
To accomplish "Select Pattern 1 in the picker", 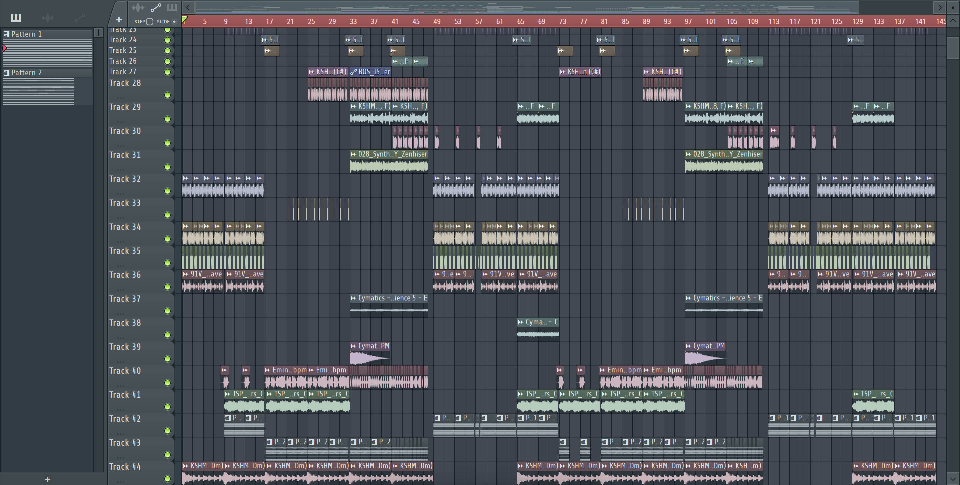I will (48, 34).
